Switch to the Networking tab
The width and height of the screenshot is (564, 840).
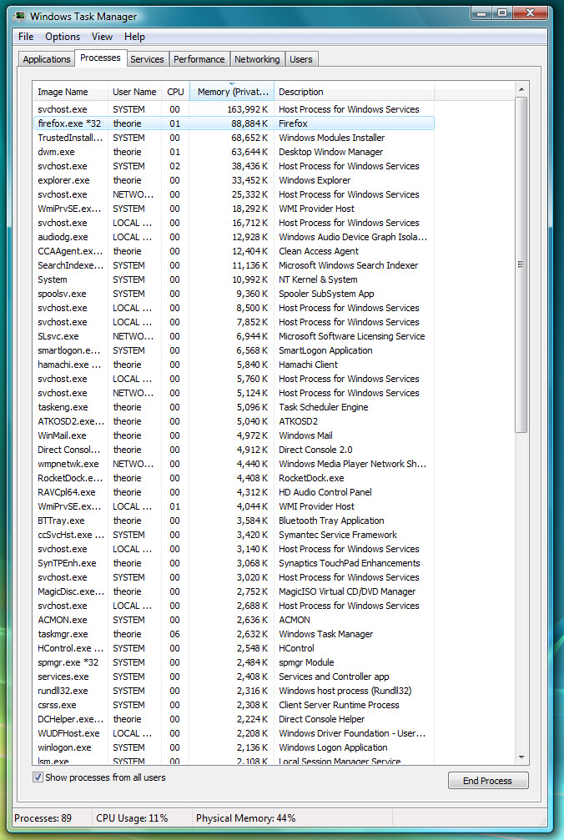click(257, 59)
